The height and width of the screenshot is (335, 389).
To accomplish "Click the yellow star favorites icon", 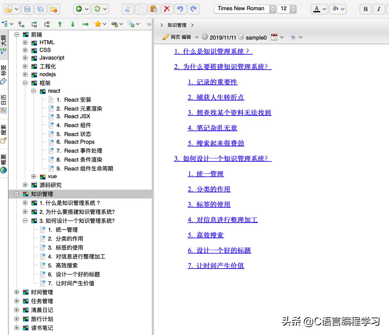I will tap(98, 24).
